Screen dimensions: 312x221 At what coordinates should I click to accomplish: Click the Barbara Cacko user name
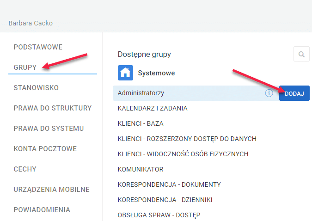[x=31, y=23]
